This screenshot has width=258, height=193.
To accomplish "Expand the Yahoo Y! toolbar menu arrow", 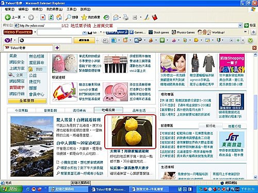I will [x=14, y=40].
